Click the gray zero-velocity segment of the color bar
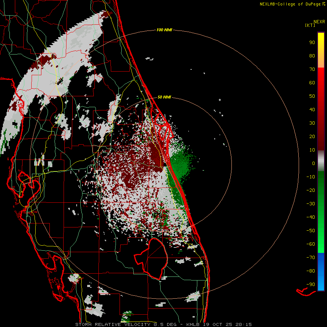This screenshot has width=327, height=327. point(321,161)
